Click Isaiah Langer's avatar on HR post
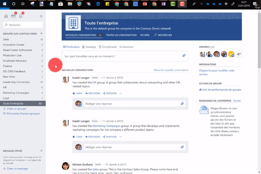 pyautogui.click(x=65, y=79)
